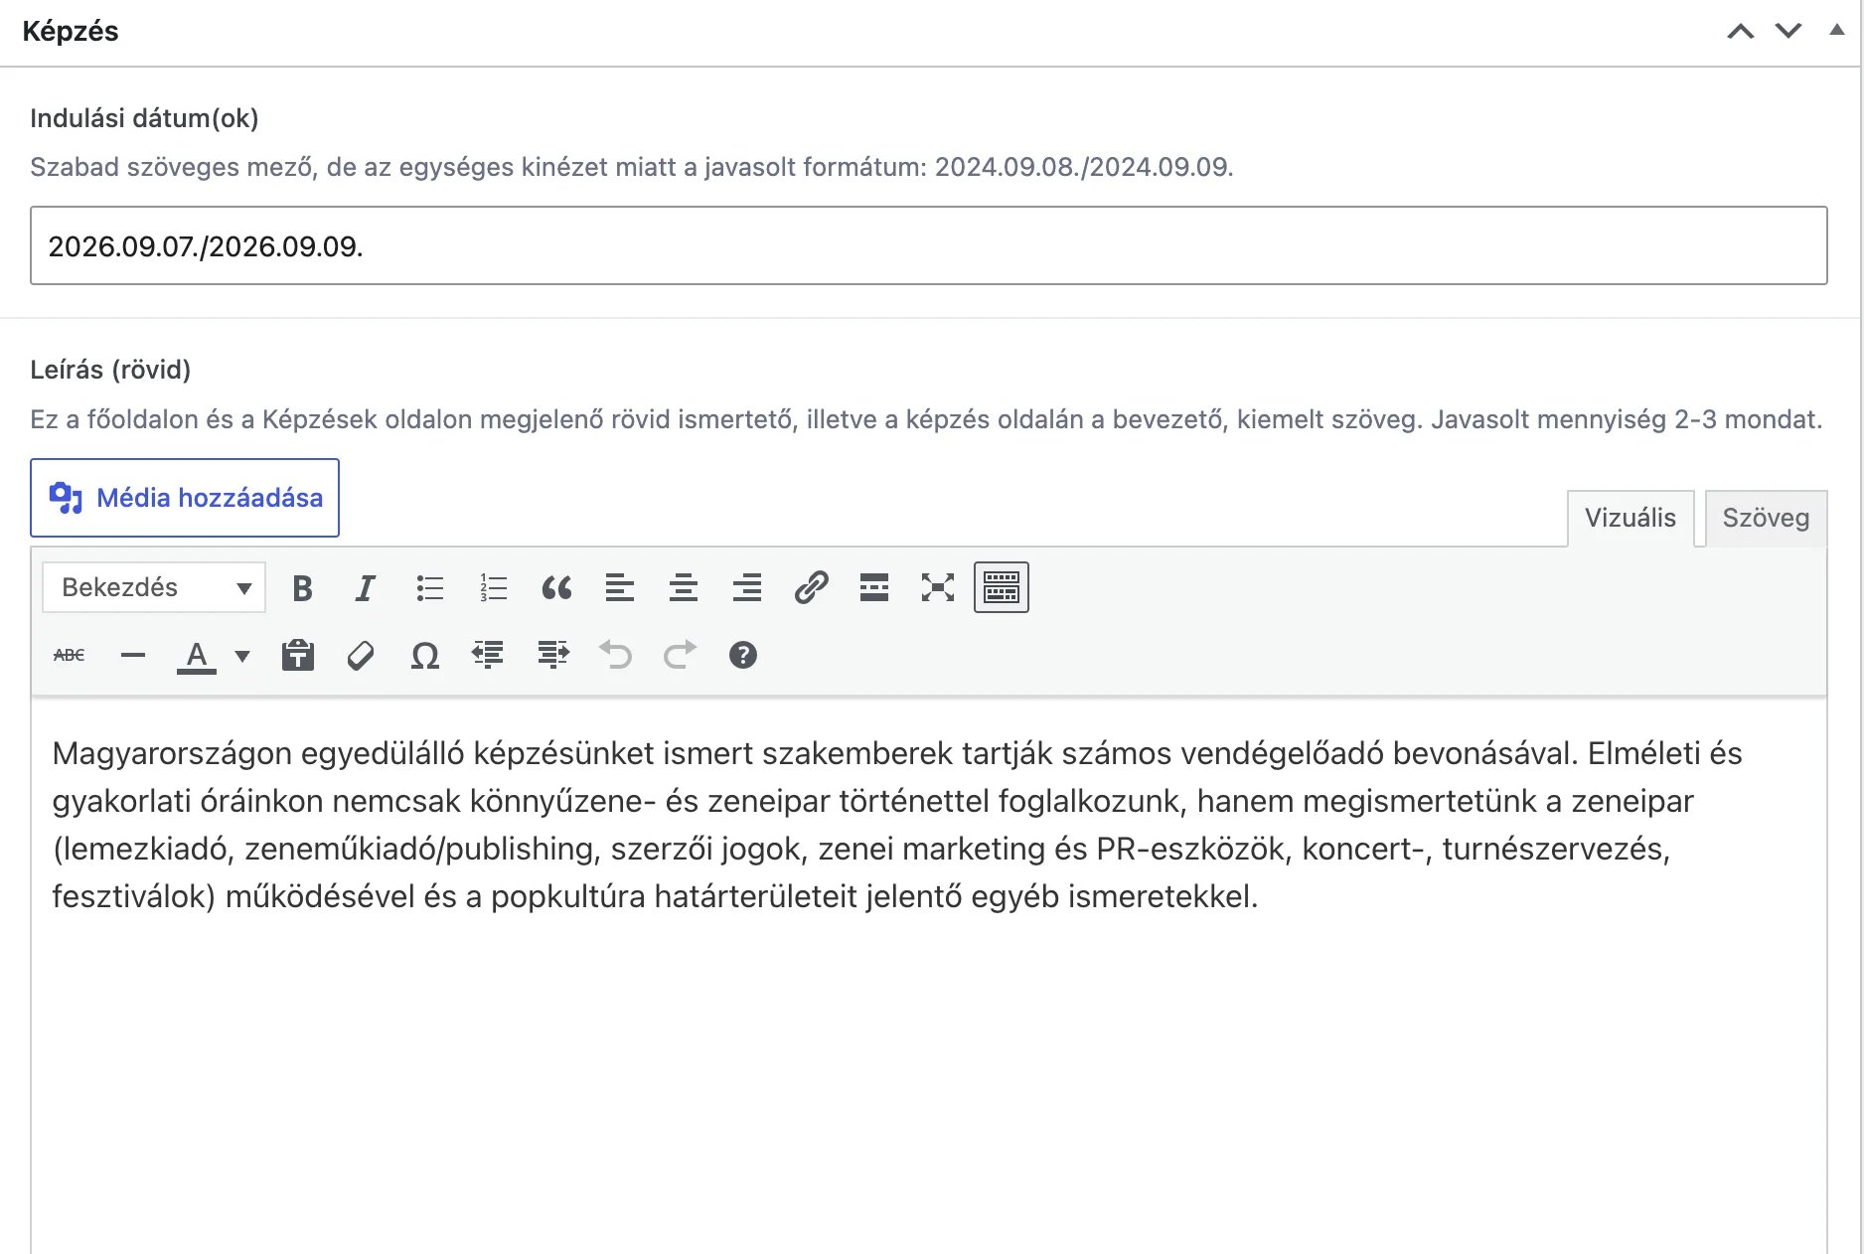
Task: Redo the last edit
Action: click(680, 655)
